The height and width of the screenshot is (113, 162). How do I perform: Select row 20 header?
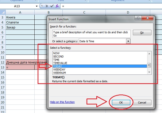point(2,102)
